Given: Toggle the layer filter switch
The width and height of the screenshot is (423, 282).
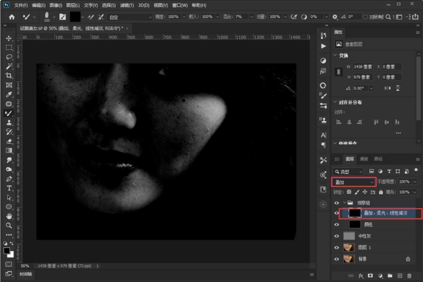Looking at the screenshot, I should [416, 171].
